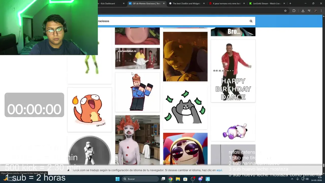The width and height of the screenshot is (325, 183).
Task: Open OBS Studio from the taskbar
Action: coord(193,179)
